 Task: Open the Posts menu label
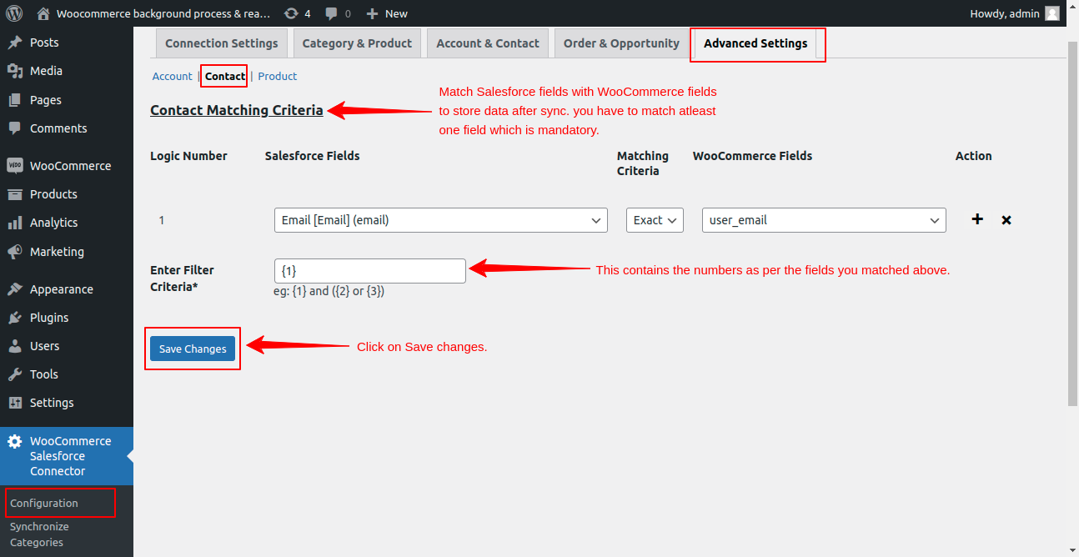coord(44,43)
